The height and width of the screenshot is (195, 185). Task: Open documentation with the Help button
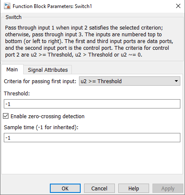tap(133, 188)
